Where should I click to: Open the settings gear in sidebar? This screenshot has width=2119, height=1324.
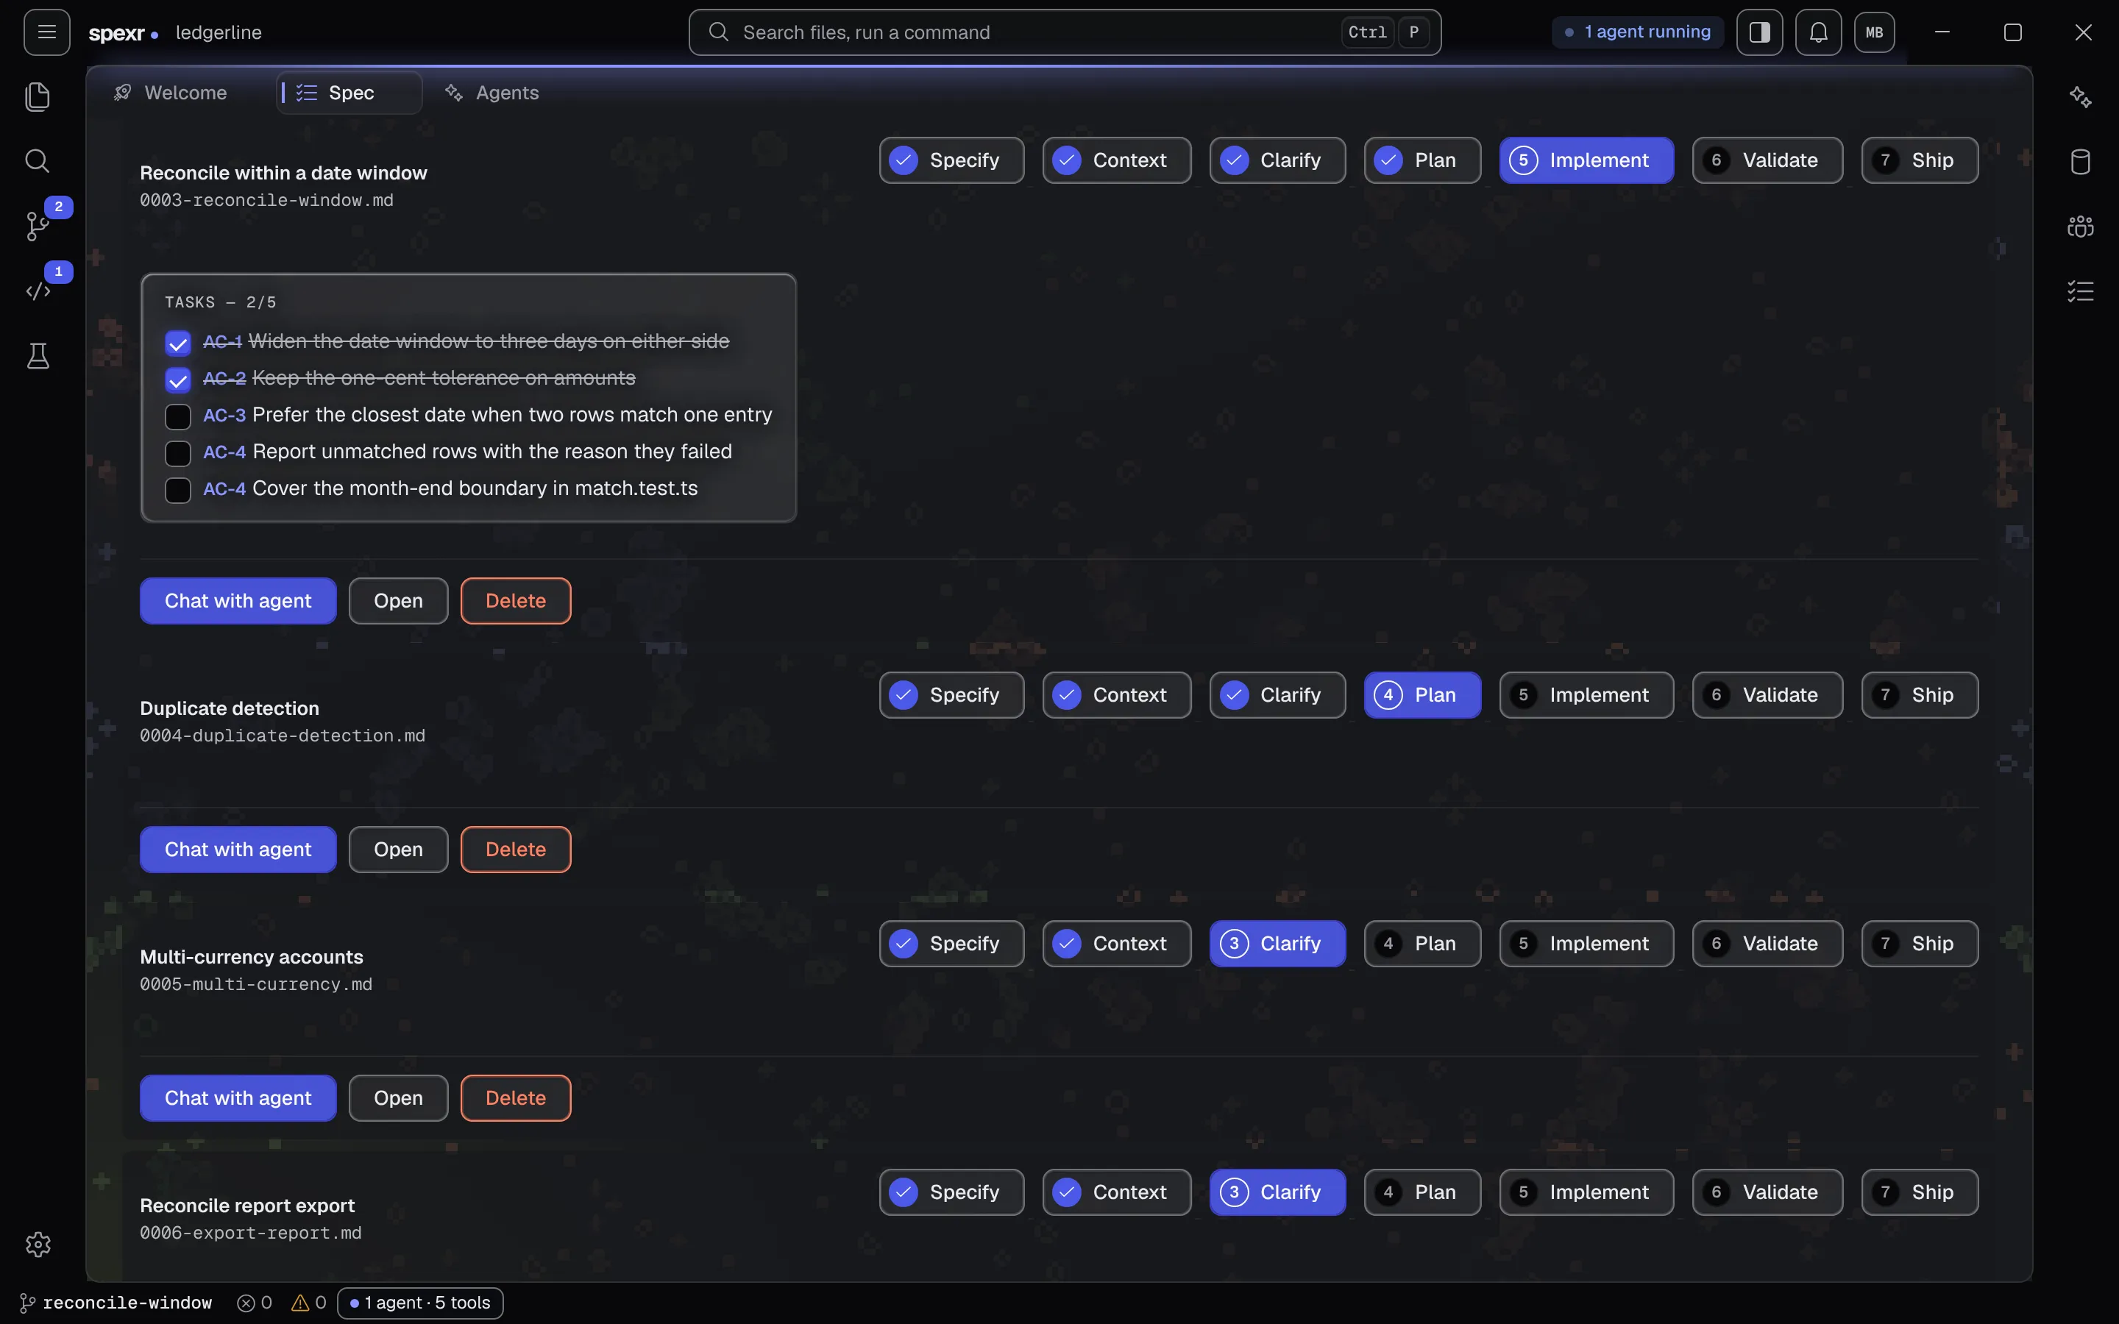pos(38,1245)
